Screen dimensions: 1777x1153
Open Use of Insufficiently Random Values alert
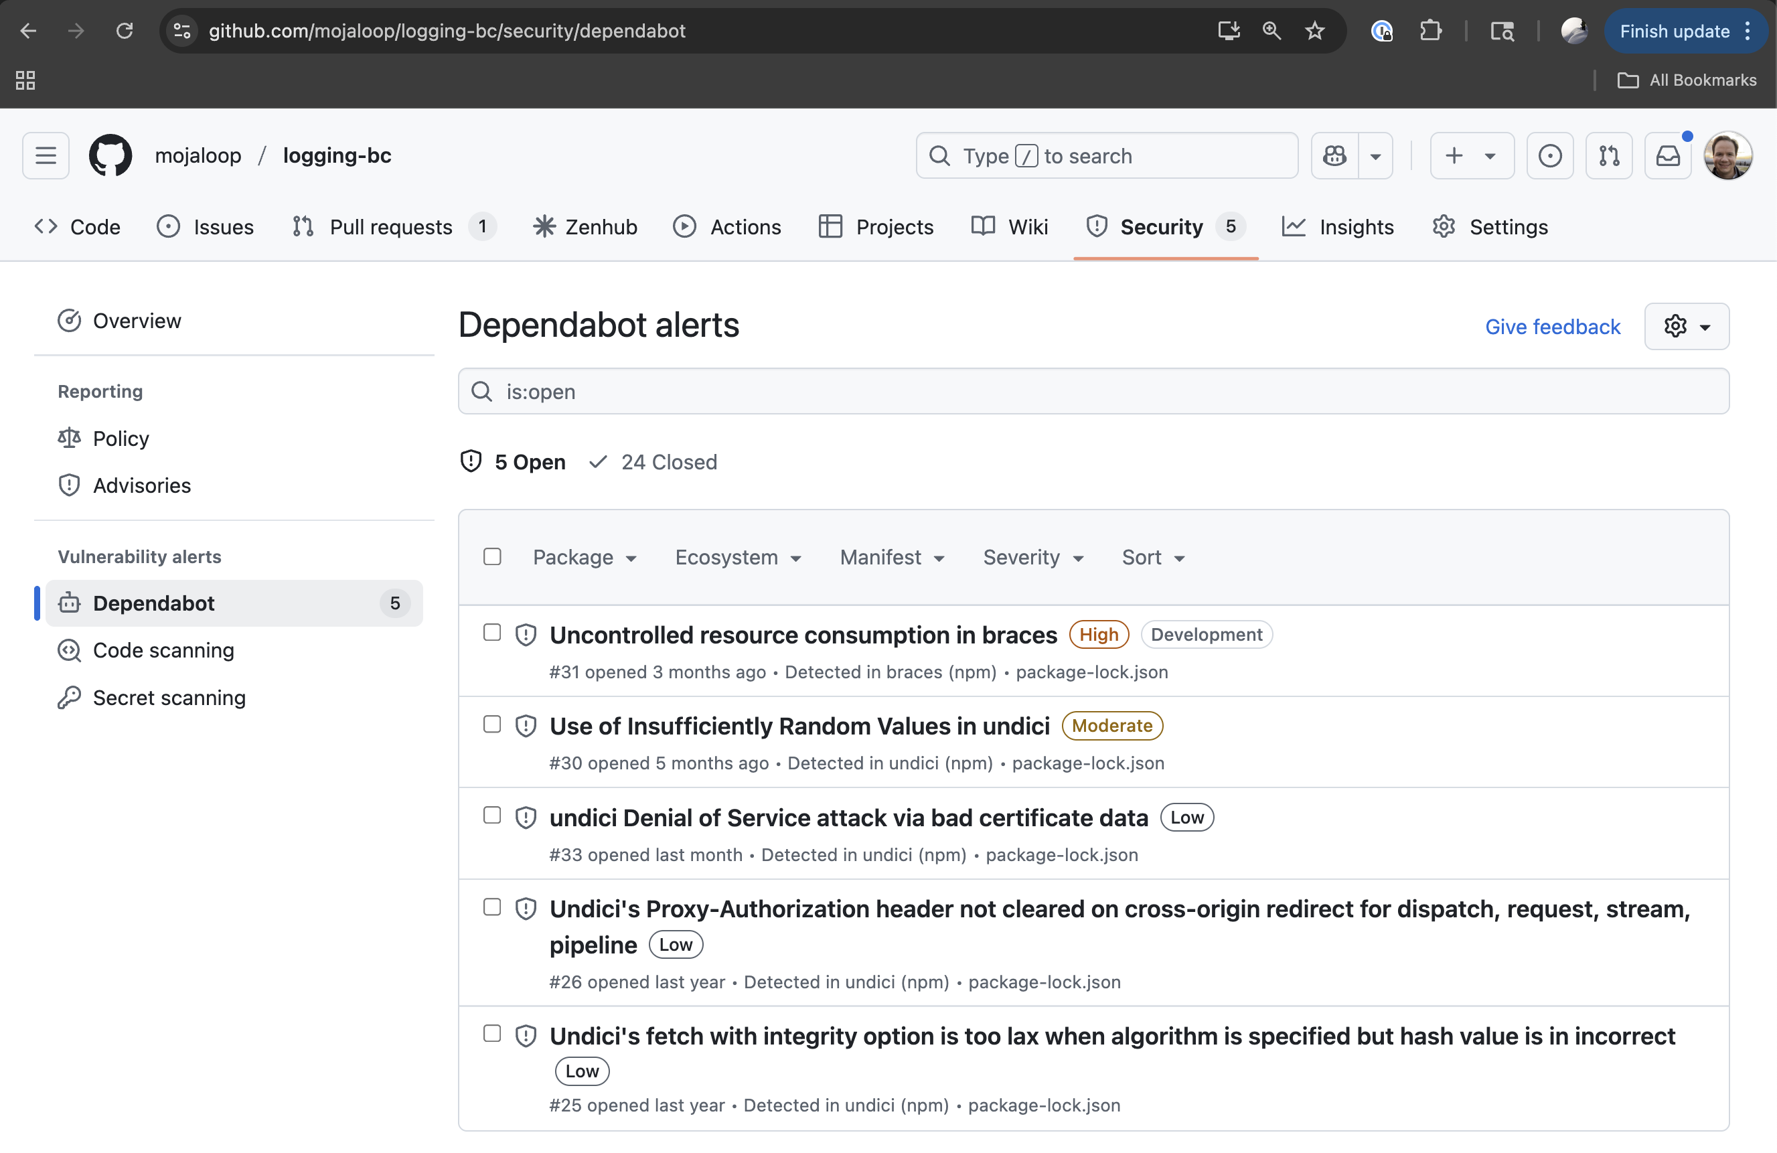point(799,726)
